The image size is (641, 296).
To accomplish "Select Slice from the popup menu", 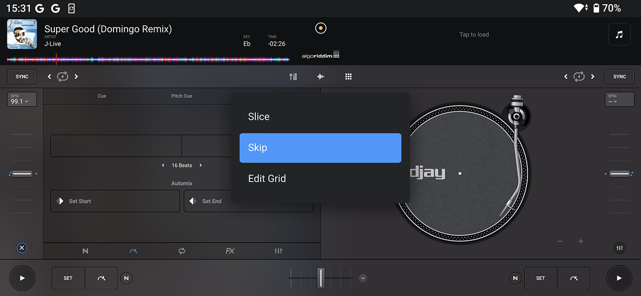I will [x=320, y=117].
